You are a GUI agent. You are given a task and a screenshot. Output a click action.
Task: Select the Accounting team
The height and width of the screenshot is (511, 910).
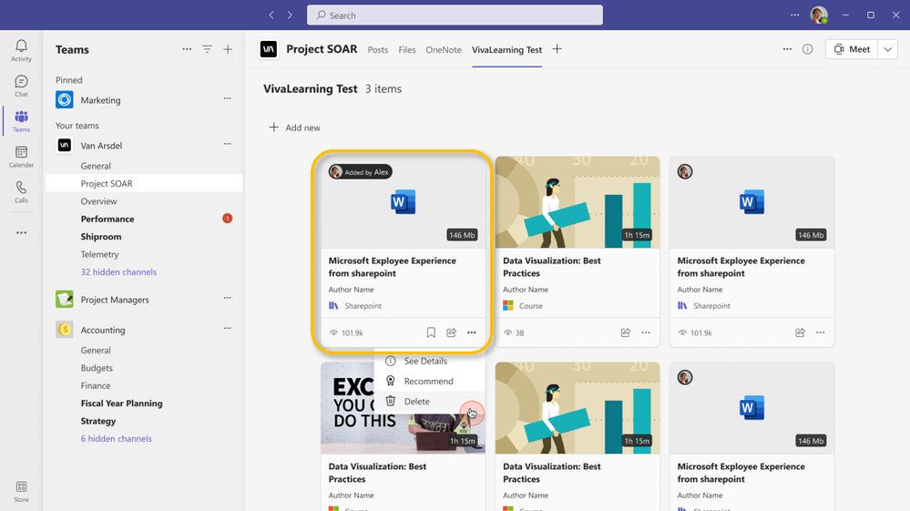(103, 330)
